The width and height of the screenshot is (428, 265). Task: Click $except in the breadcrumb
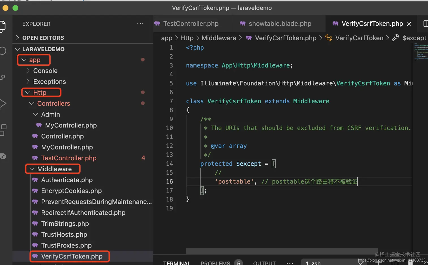(414, 38)
